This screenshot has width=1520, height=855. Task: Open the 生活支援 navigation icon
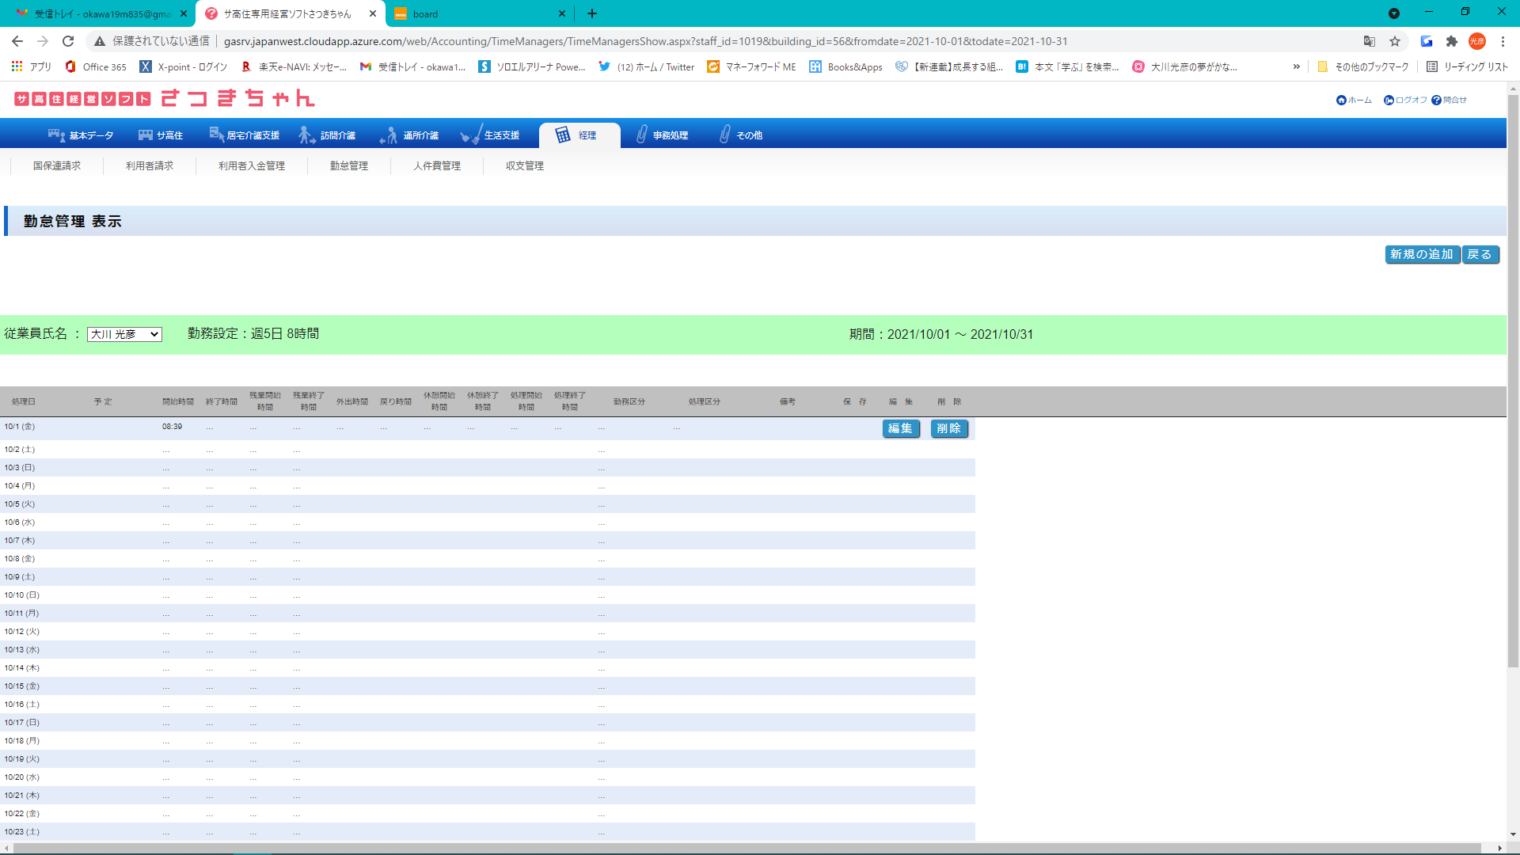pyautogui.click(x=470, y=135)
